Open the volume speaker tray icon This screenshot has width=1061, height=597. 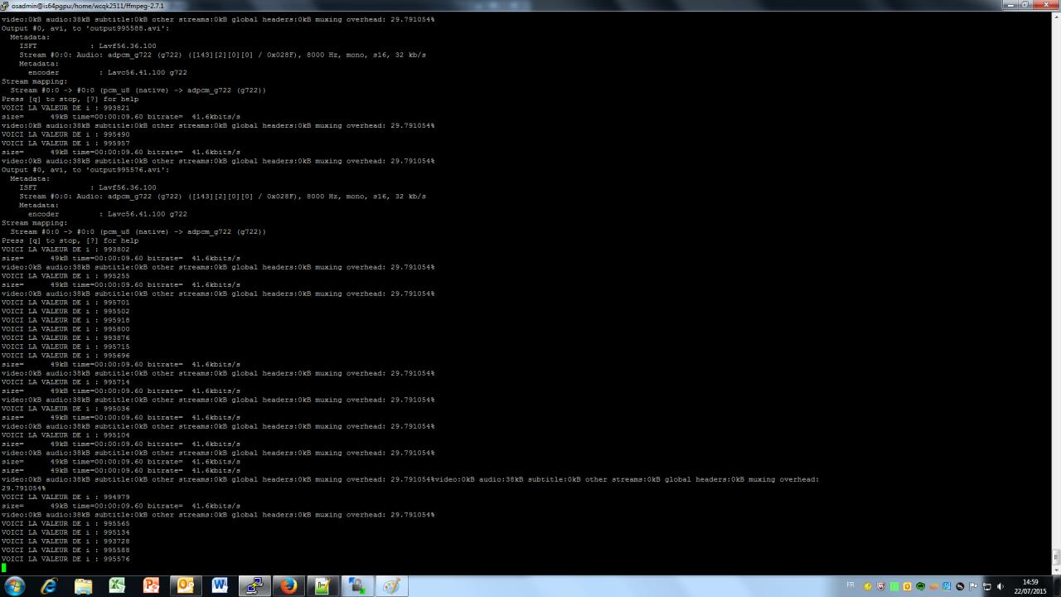(x=1000, y=586)
